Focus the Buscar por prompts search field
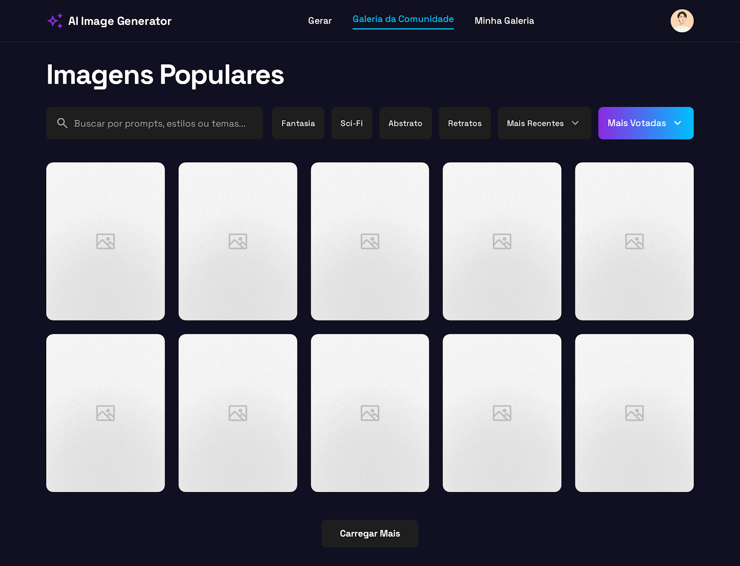This screenshot has height=566, width=740. (160, 123)
